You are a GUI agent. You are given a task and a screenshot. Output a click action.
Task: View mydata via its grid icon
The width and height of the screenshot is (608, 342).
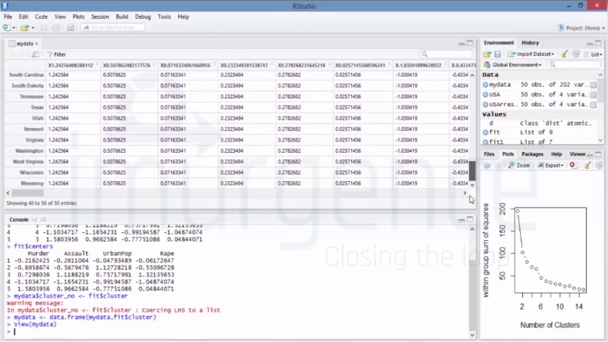click(x=593, y=85)
